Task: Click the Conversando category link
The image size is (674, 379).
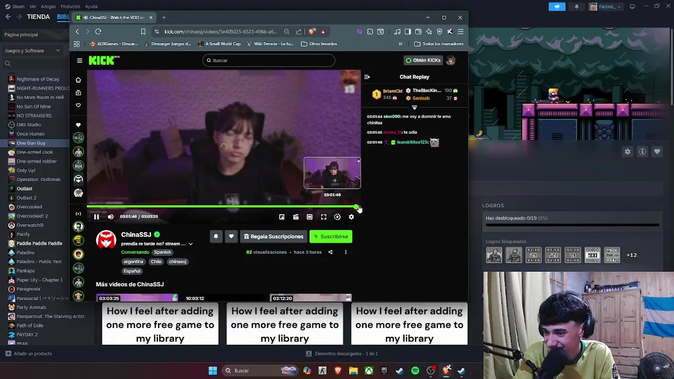Action: click(135, 252)
